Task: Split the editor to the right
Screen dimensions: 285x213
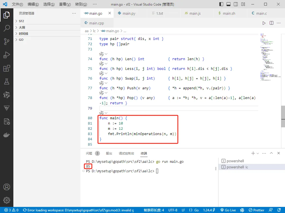Action: (x=271, y=23)
